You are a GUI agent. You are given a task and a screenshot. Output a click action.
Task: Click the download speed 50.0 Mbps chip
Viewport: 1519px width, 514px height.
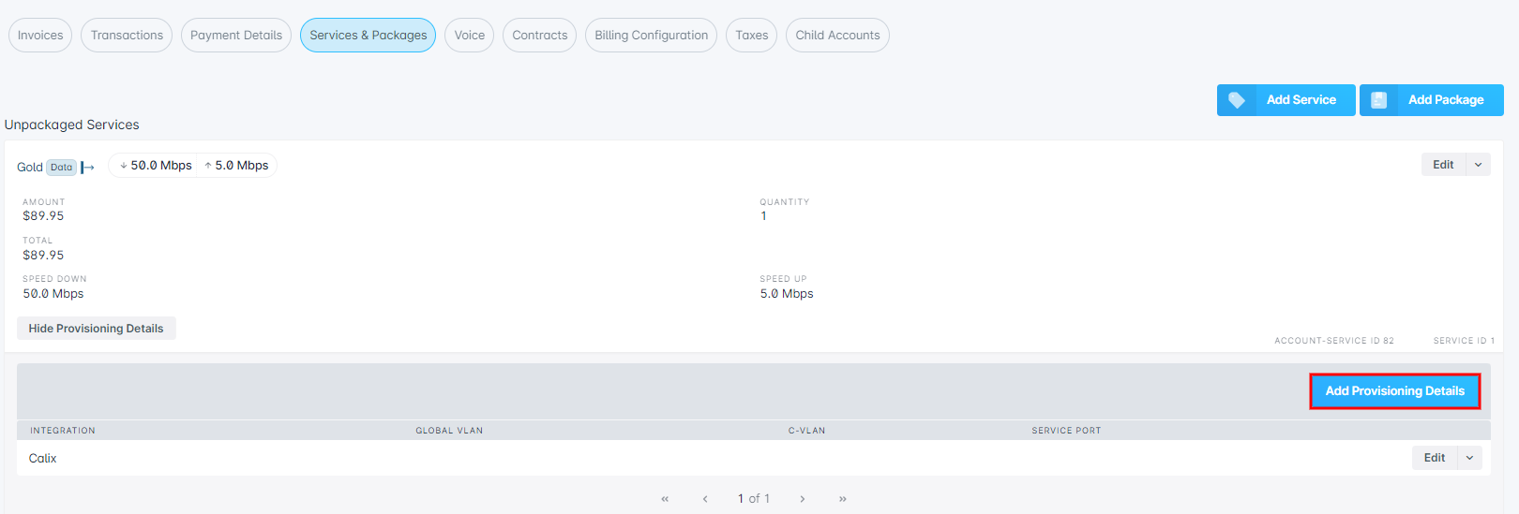156,166
